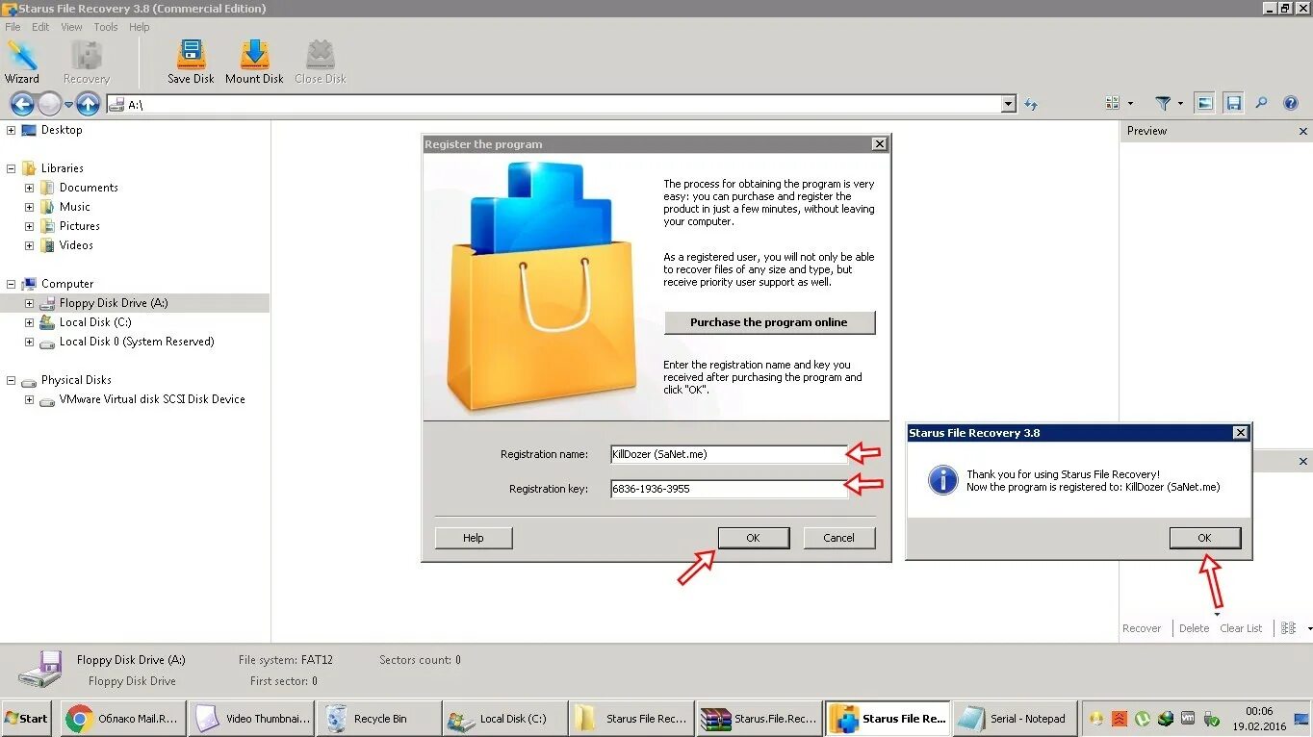
Task: Open the view mode dropdown arrow
Action: click(1130, 104)
